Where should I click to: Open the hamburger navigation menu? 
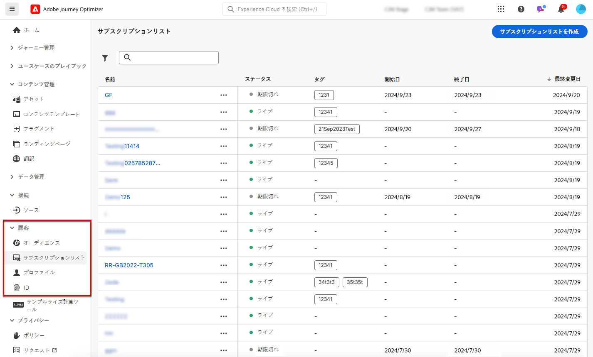[x=12, y=9]
